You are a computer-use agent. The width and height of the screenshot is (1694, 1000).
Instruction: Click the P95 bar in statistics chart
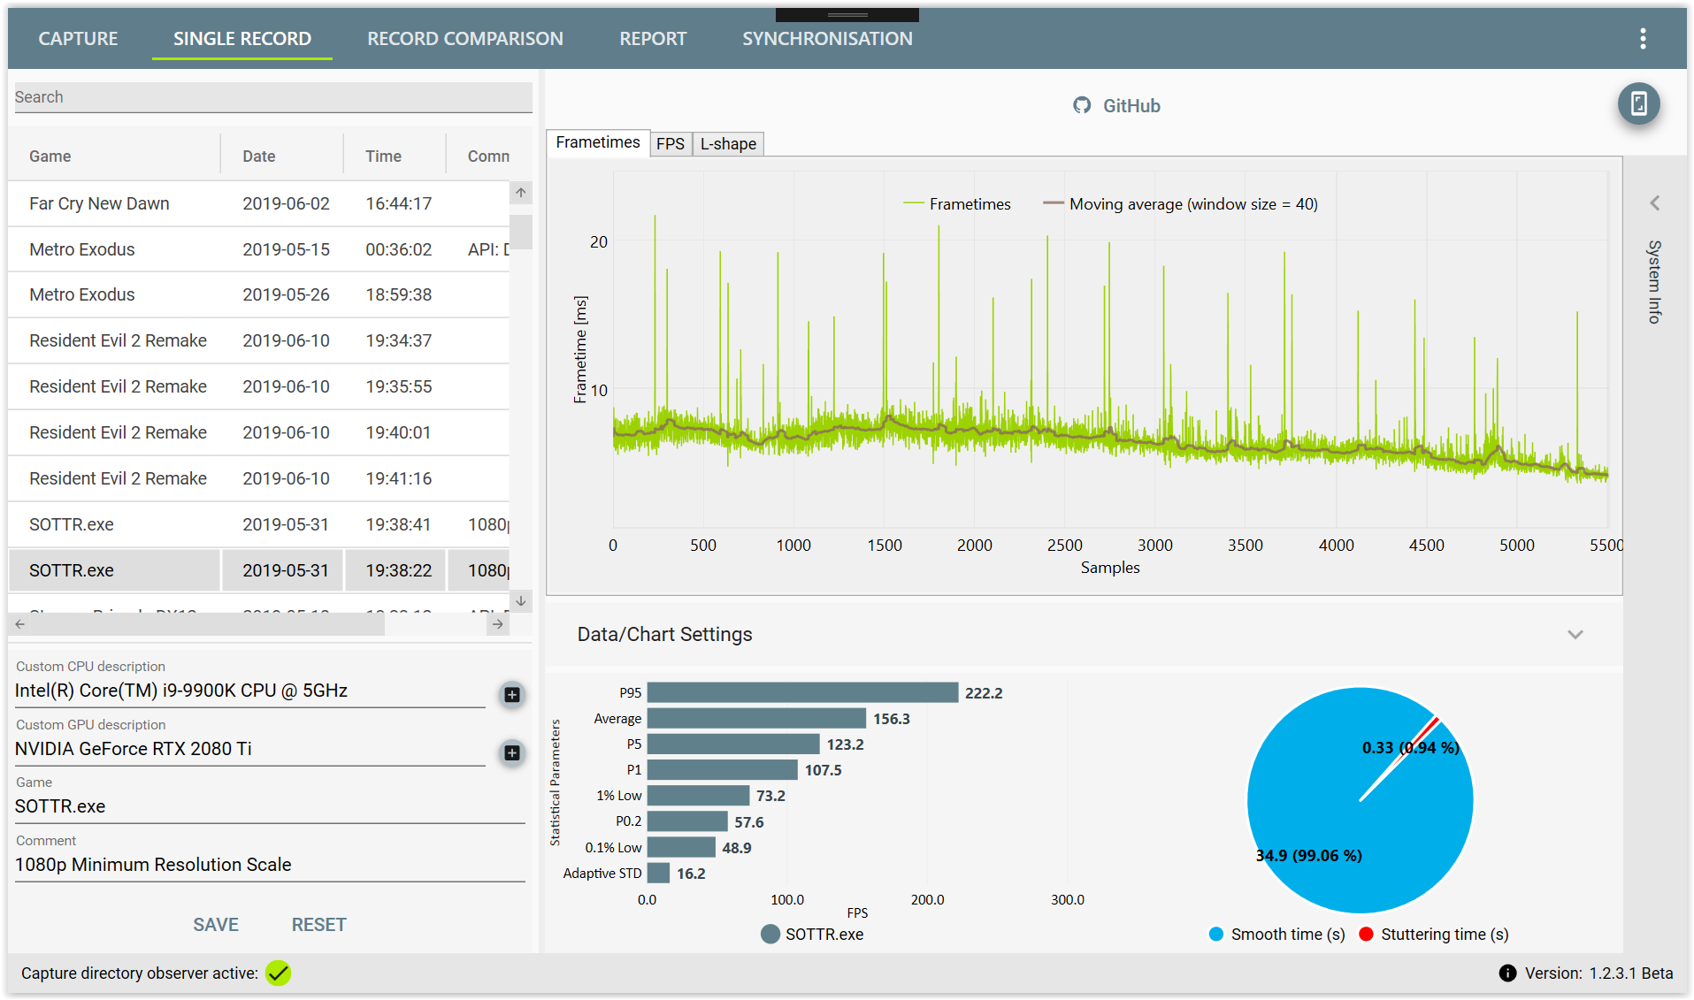coord(802,692)
